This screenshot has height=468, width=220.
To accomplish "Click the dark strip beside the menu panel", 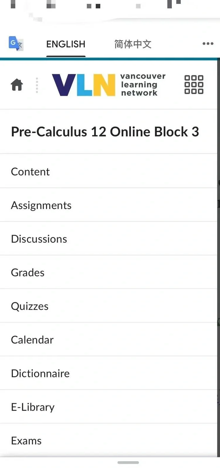I will click(219, 257).
